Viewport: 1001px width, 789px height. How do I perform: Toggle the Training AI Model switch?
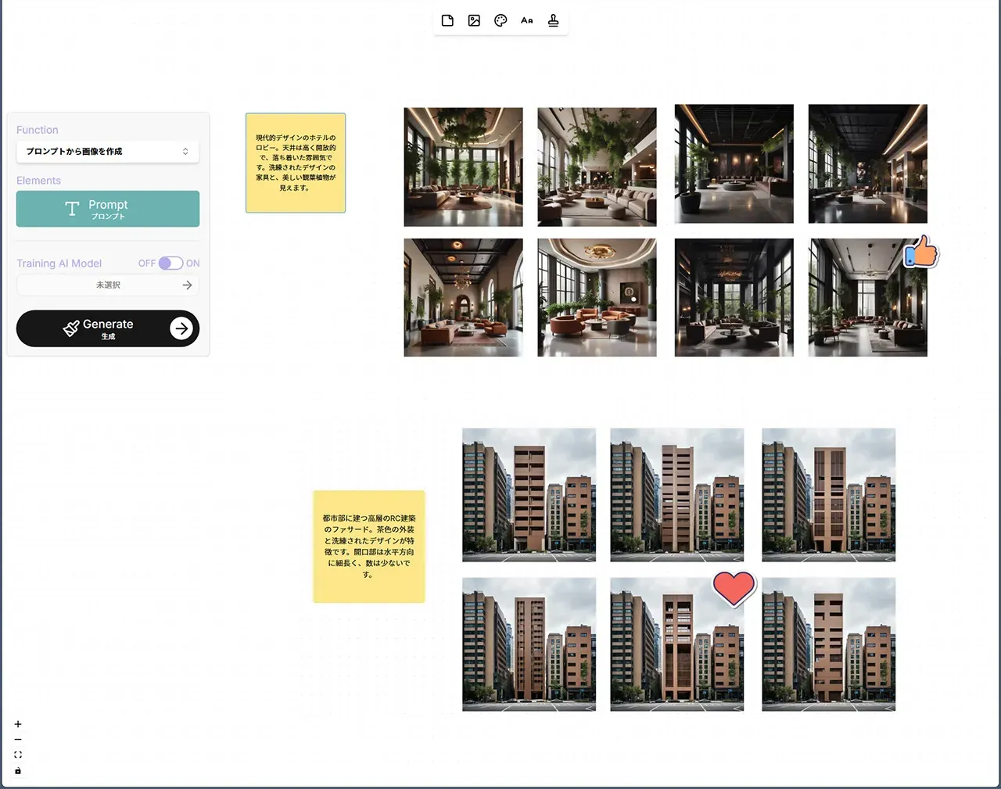(x=170, y=264)
